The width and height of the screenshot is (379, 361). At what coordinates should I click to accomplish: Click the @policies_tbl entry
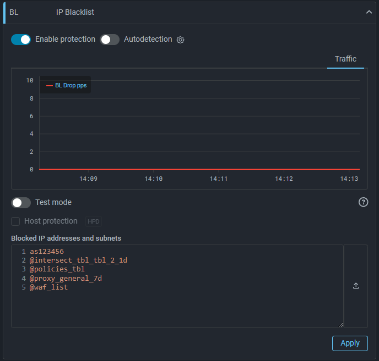tap(57, 269)
